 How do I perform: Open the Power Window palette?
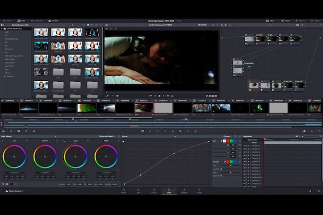[x=158, y=131]
